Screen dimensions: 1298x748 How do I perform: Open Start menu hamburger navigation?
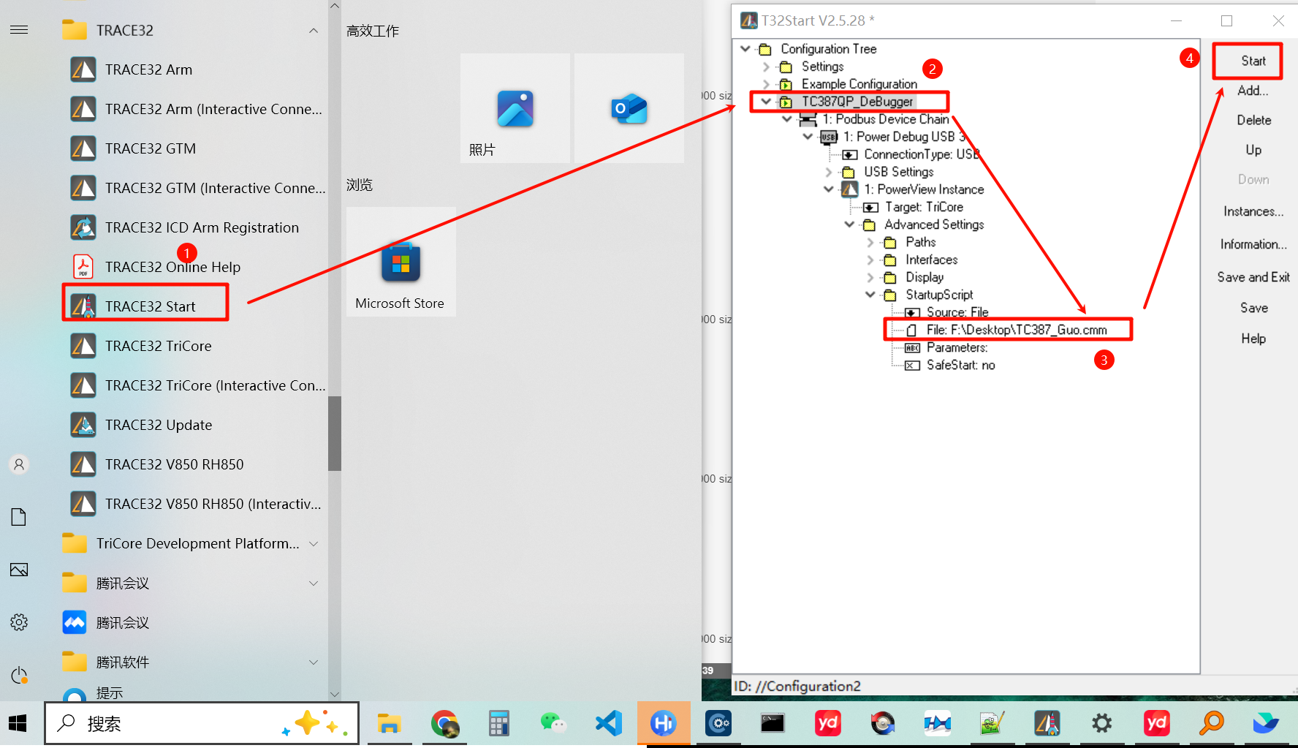coord(19,30)
